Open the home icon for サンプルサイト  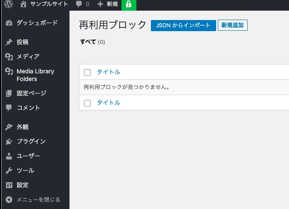[23, 4]
